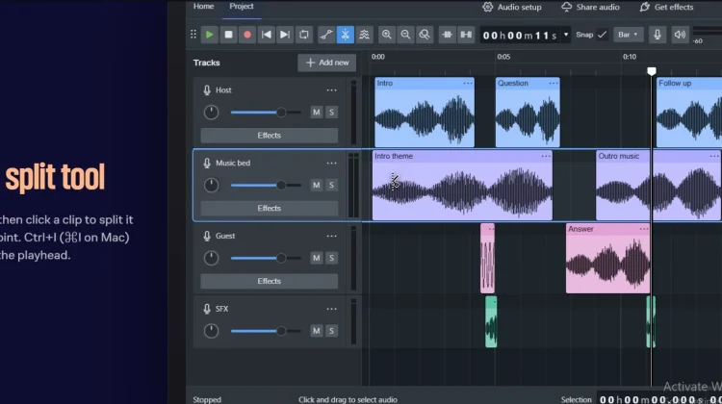Open Effects for the Guest track
Screen dimensions: 722x404
coord(270,281)
